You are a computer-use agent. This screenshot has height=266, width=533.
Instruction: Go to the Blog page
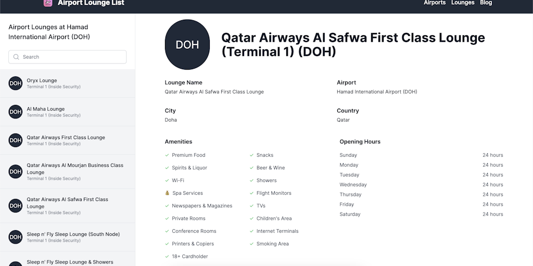pos(486,3)
